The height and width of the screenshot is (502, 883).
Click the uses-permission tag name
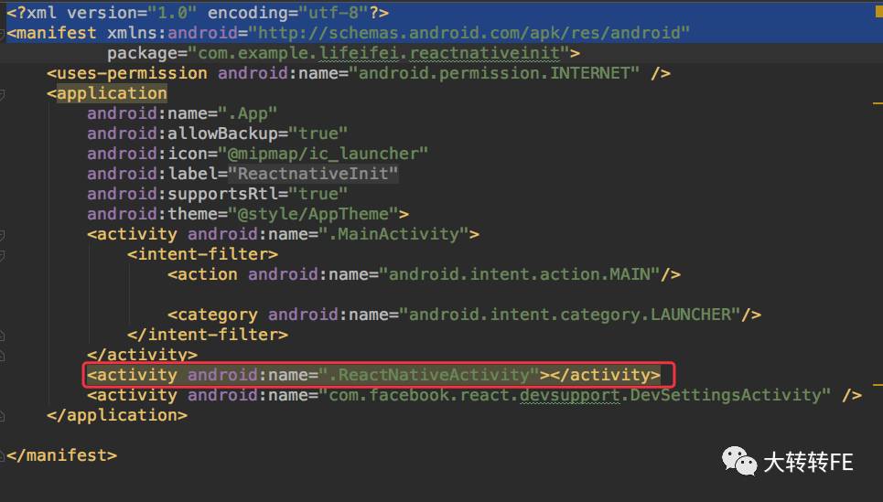point(133,73)
